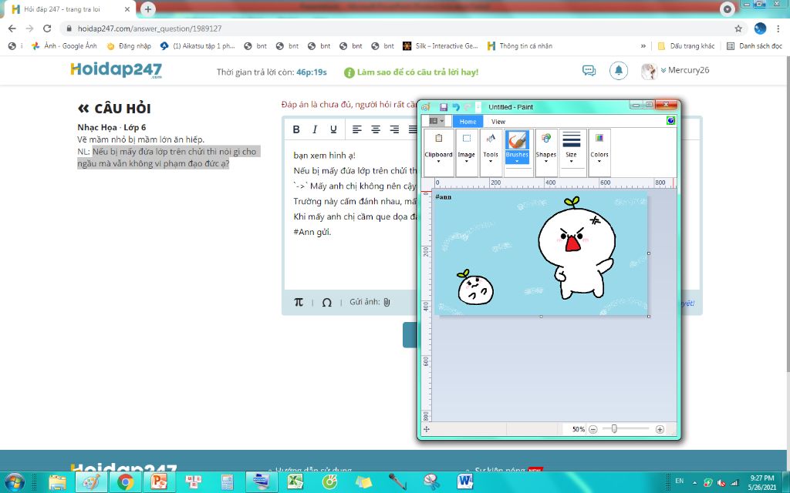790x493 pixels.
Task: Open the Size line-thickness dropdown
Action: (x=572, y=153)
